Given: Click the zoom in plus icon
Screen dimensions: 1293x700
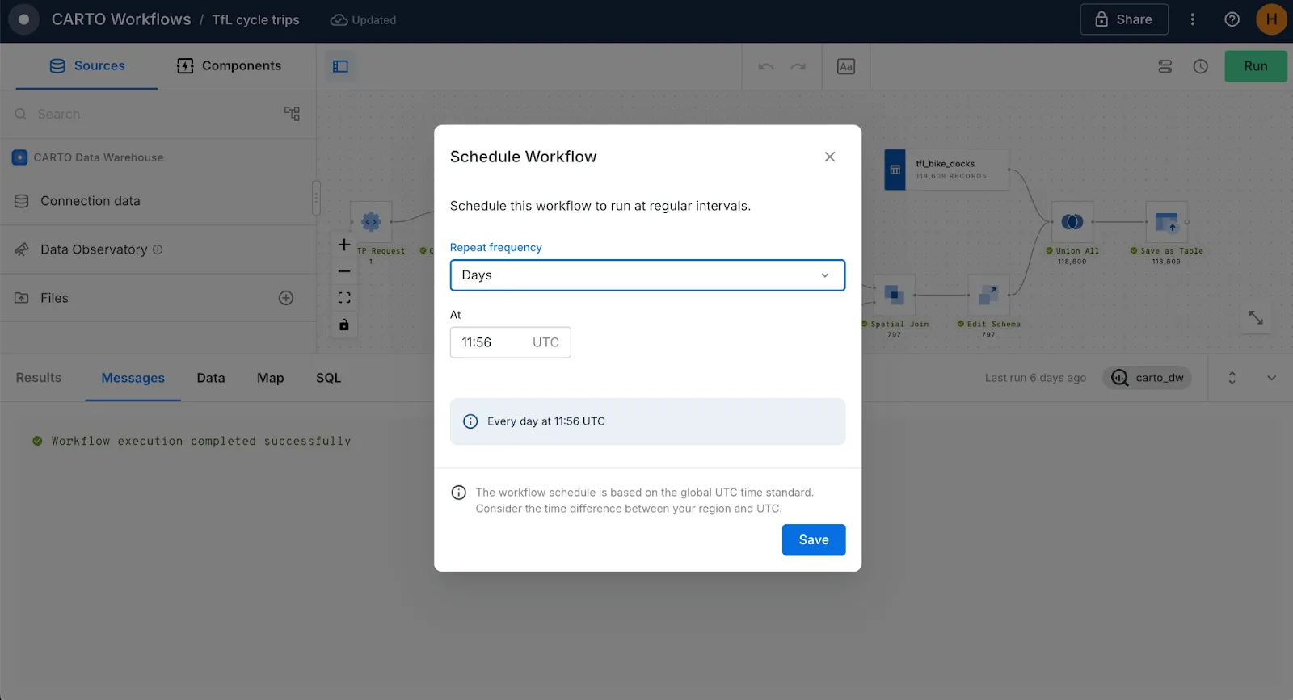Looking at the screenshot, I should 344,245.
